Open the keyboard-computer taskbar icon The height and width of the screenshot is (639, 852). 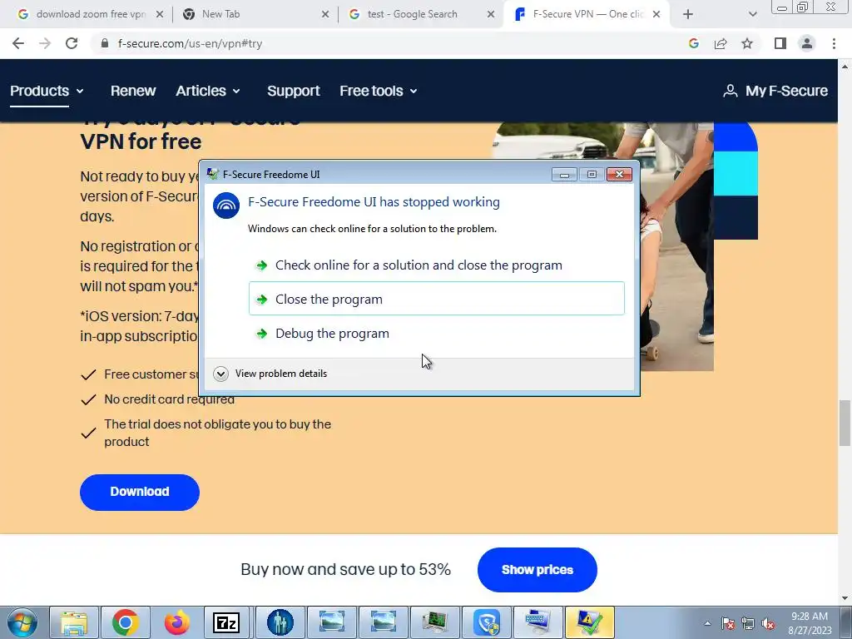[x=537, y=622]
